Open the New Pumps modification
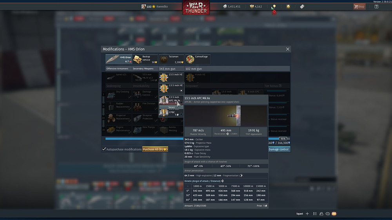Image resolution: width=392 pixels, height=220 pixels. [145, 130]
